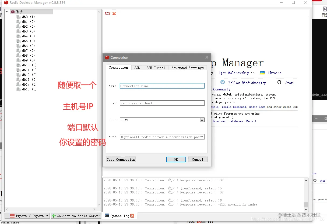The height and width of the screenshot is (224, 327).
Task: Click the GitHub Star! link
Action: click(x=290, y=83)
